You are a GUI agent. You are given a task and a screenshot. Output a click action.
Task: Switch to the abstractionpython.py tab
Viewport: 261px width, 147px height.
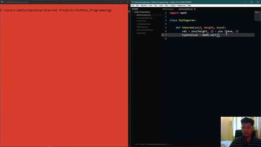(x=186, y=9)
